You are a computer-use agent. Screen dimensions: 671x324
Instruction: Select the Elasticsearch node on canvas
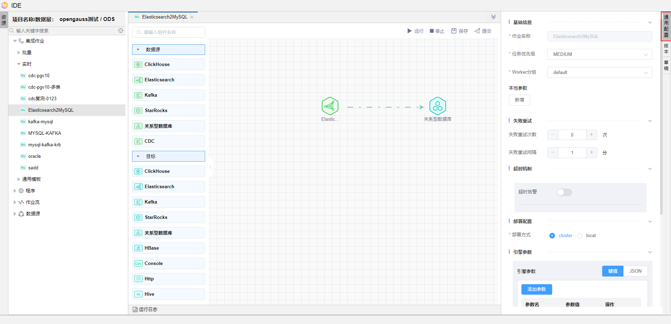point(330,106)
